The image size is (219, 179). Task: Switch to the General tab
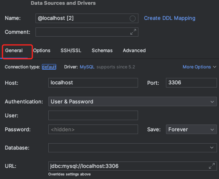pos(14,51)
